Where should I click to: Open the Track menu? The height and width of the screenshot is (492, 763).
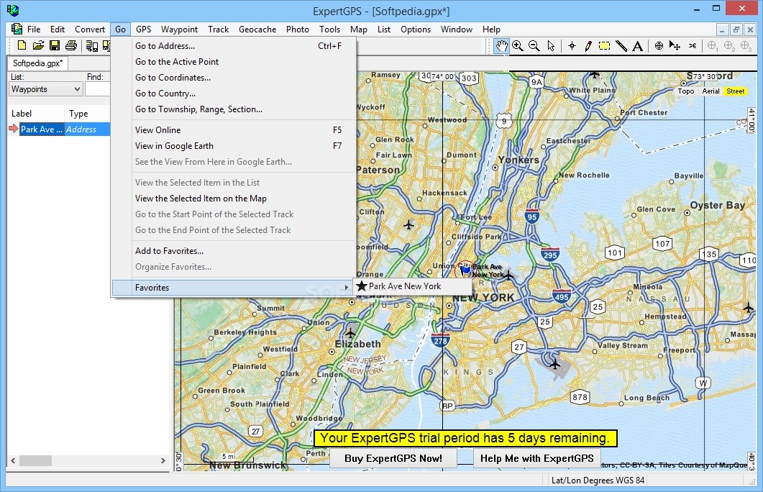click(x=218, y=29)
